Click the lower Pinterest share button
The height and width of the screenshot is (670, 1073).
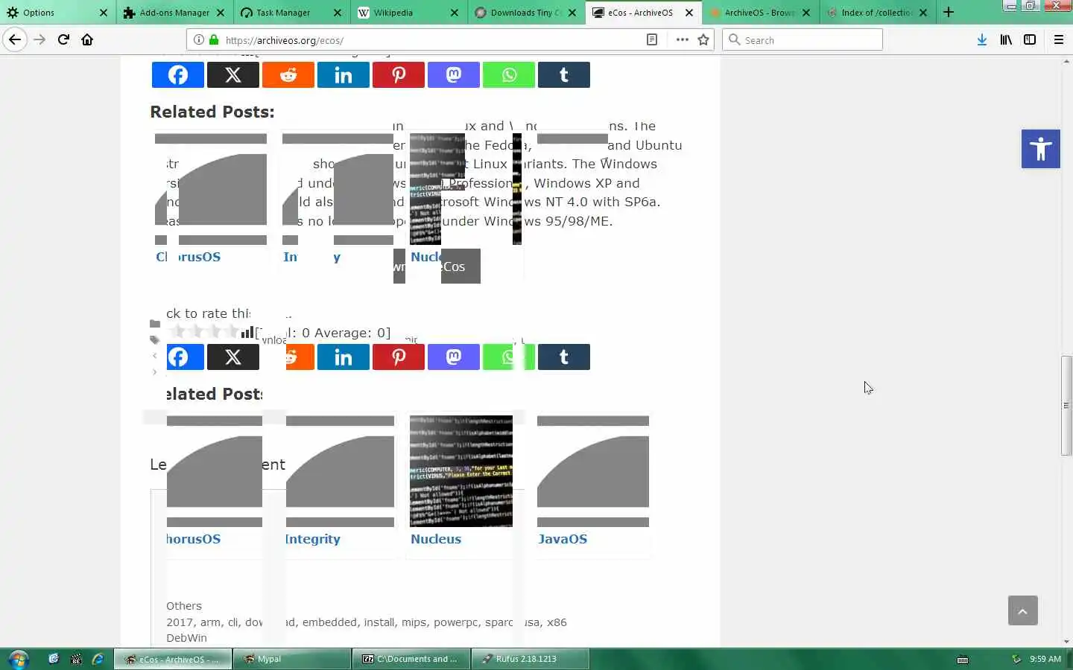(x=399, y=357)
